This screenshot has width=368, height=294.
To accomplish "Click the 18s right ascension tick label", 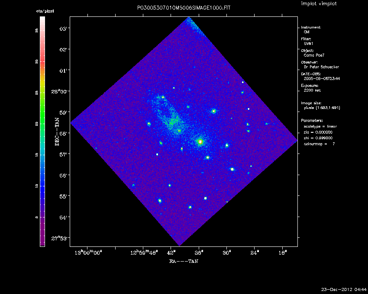I will [282, 253].
